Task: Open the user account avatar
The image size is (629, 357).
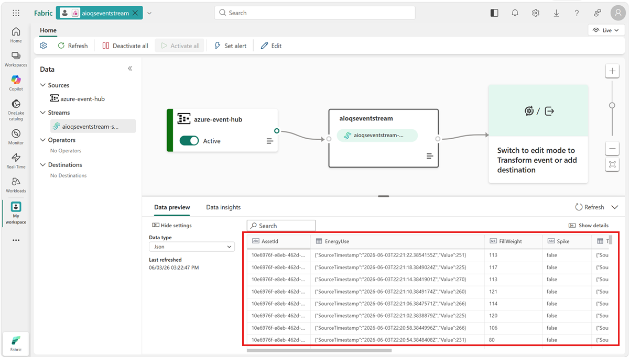Action: coord(617,13)
